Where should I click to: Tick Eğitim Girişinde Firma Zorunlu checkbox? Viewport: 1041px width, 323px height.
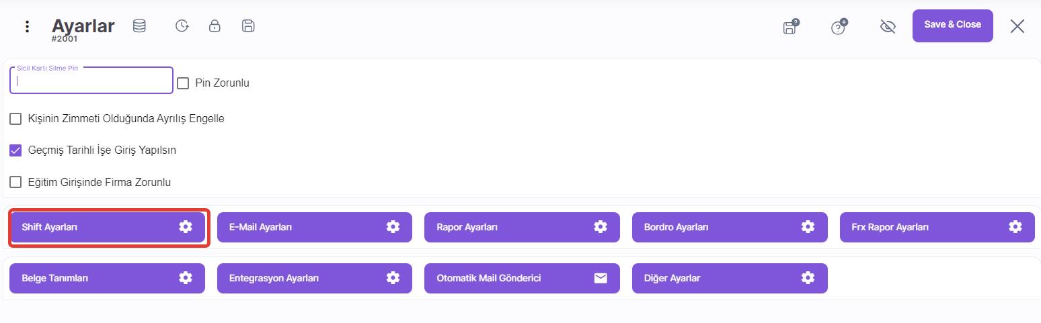pyautogui.click(x=15, y=182)
